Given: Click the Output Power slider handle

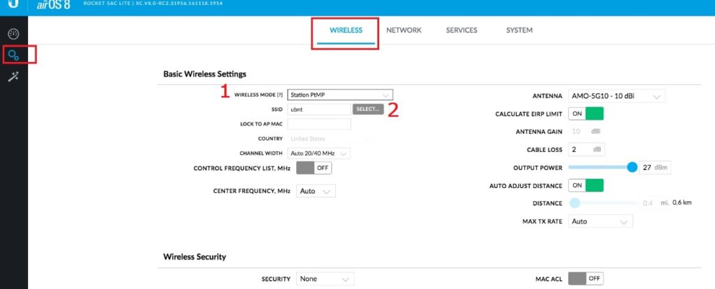Looking at the screenshot, I should pyautogui.click(x=632, y=168).
